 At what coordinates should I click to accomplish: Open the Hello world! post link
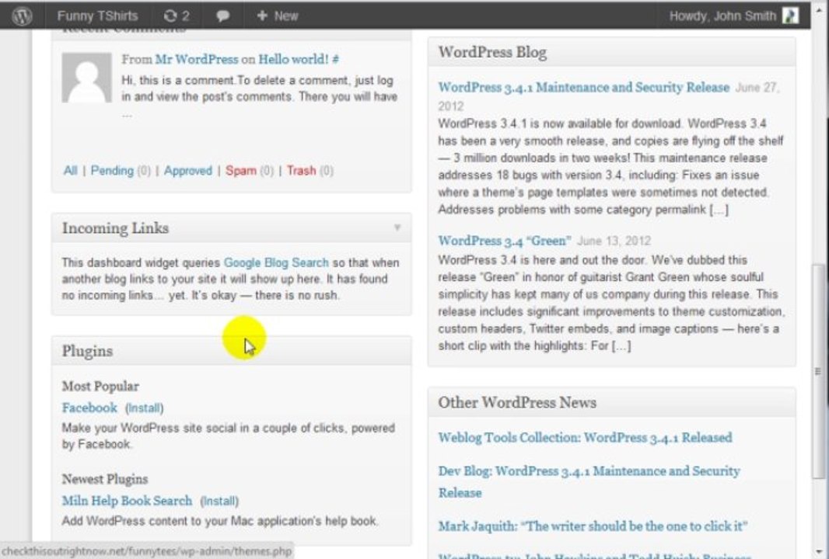[293, 59]
